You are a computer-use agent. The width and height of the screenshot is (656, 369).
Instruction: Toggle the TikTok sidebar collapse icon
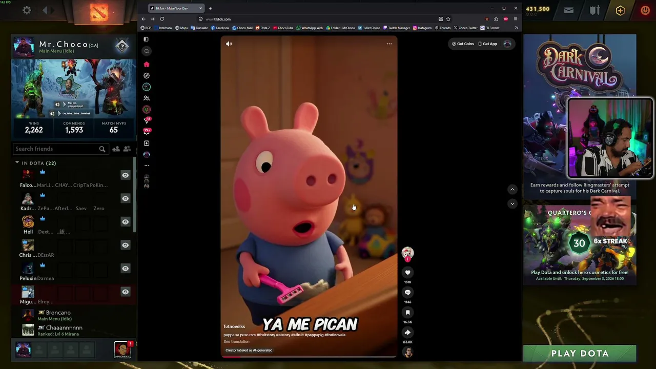146,39
